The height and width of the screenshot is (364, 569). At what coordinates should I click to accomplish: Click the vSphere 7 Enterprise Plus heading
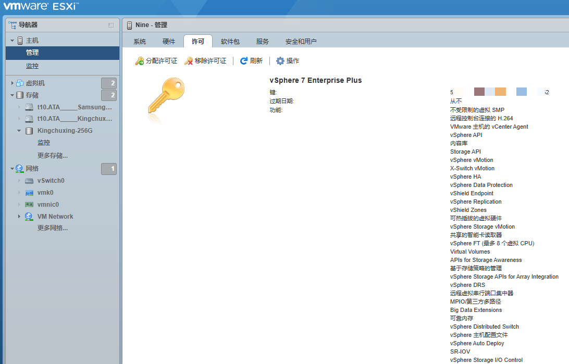pos(316,80)
